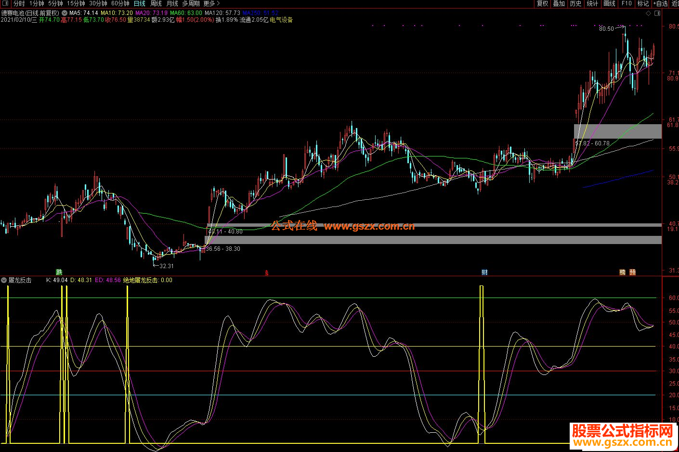Click the MA120: 57.73 label
The height and width of the screenshot is (452, 679).
point(222,13)
